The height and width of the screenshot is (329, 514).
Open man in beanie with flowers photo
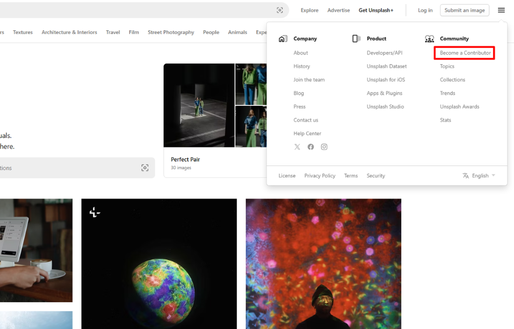(x=323, y=264)
